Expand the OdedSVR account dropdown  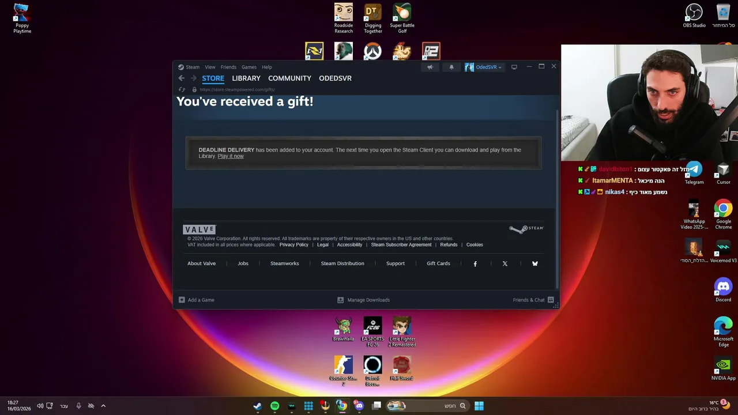point(484,67)
